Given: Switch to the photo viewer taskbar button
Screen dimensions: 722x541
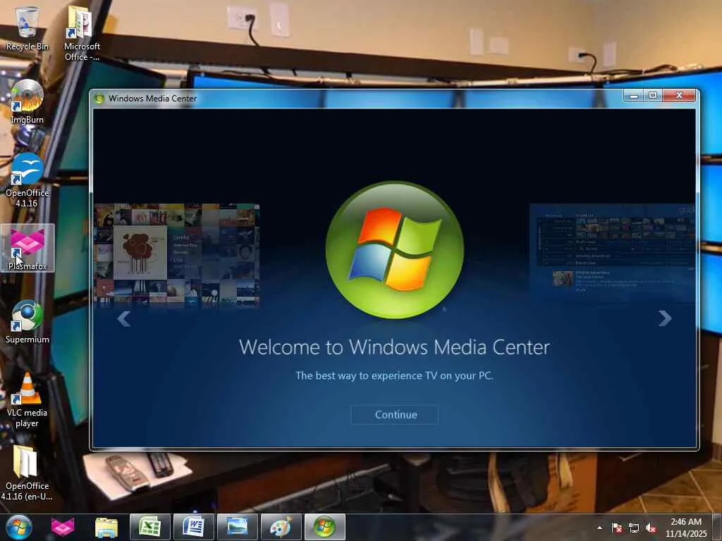Looking at the screenshot, I should (237, 527).
